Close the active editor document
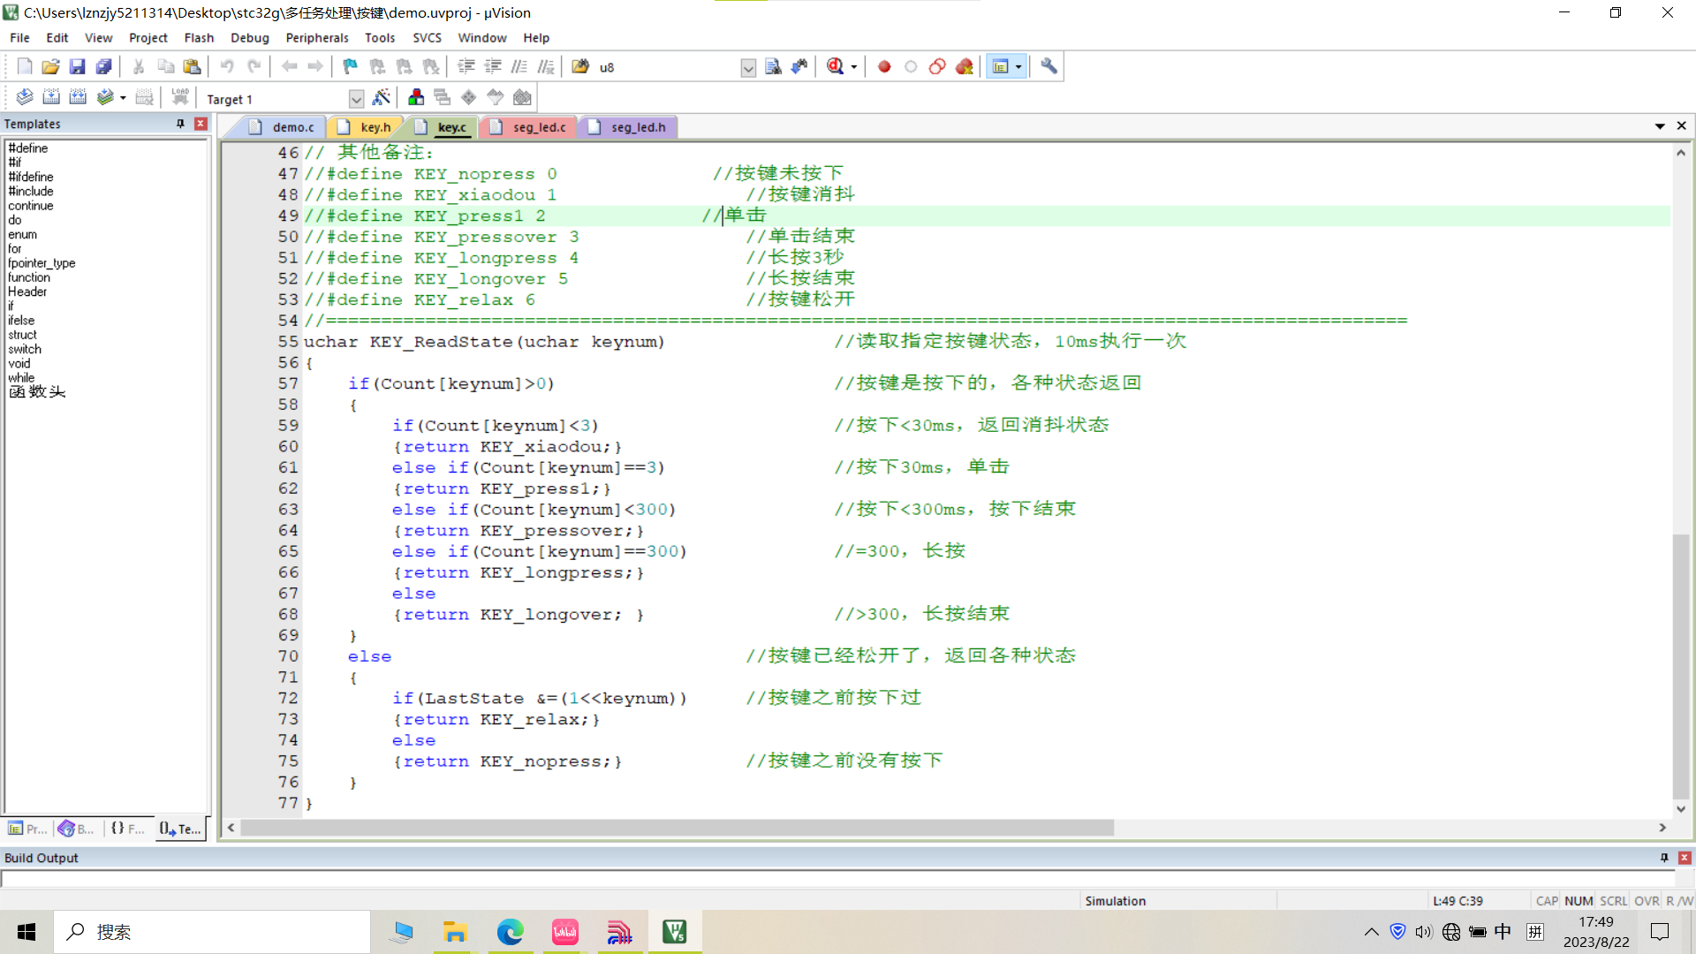This screenshot has width=1696, height=954. click(x=1682, y=126)
